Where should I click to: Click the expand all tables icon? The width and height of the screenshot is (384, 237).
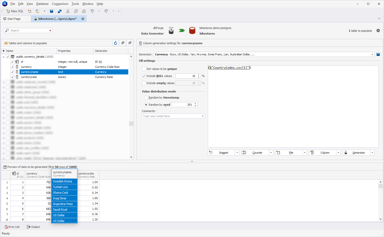(123, 43)
